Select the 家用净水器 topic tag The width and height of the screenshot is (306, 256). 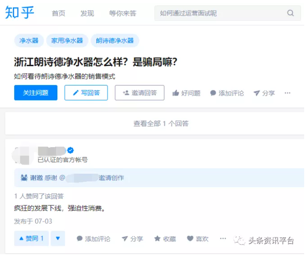point(67,40)
